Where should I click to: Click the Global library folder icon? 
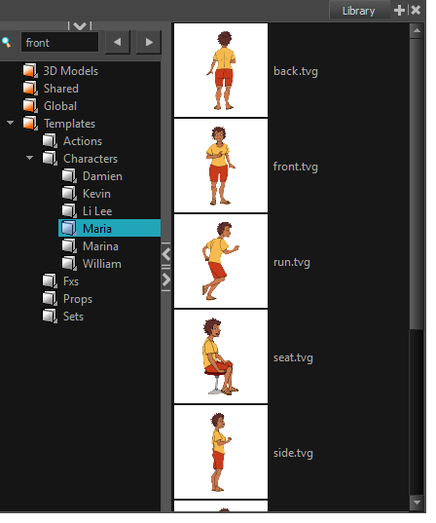pos(30,106)
